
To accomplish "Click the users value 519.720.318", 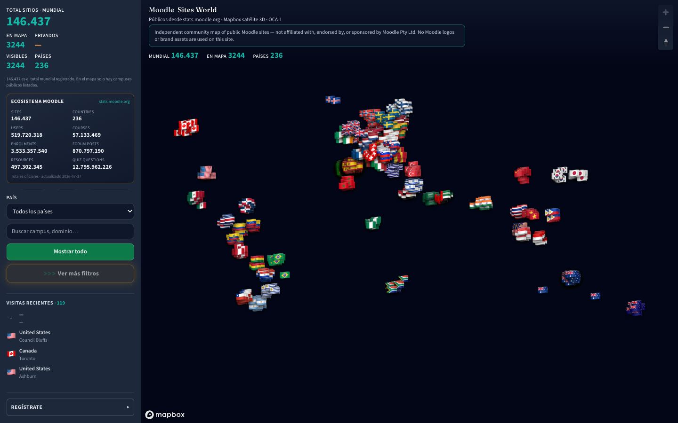I will pyautogui.click(x=27, y=135).
